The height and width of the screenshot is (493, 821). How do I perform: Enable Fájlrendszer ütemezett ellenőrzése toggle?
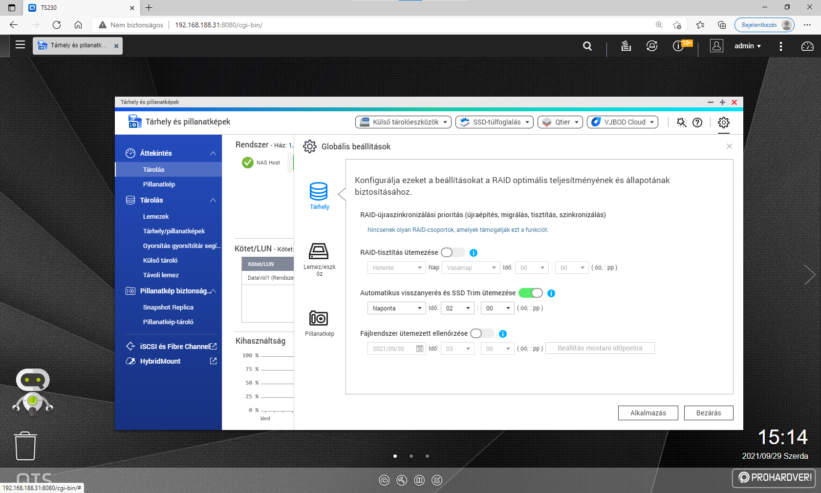(x=482, y=333)
